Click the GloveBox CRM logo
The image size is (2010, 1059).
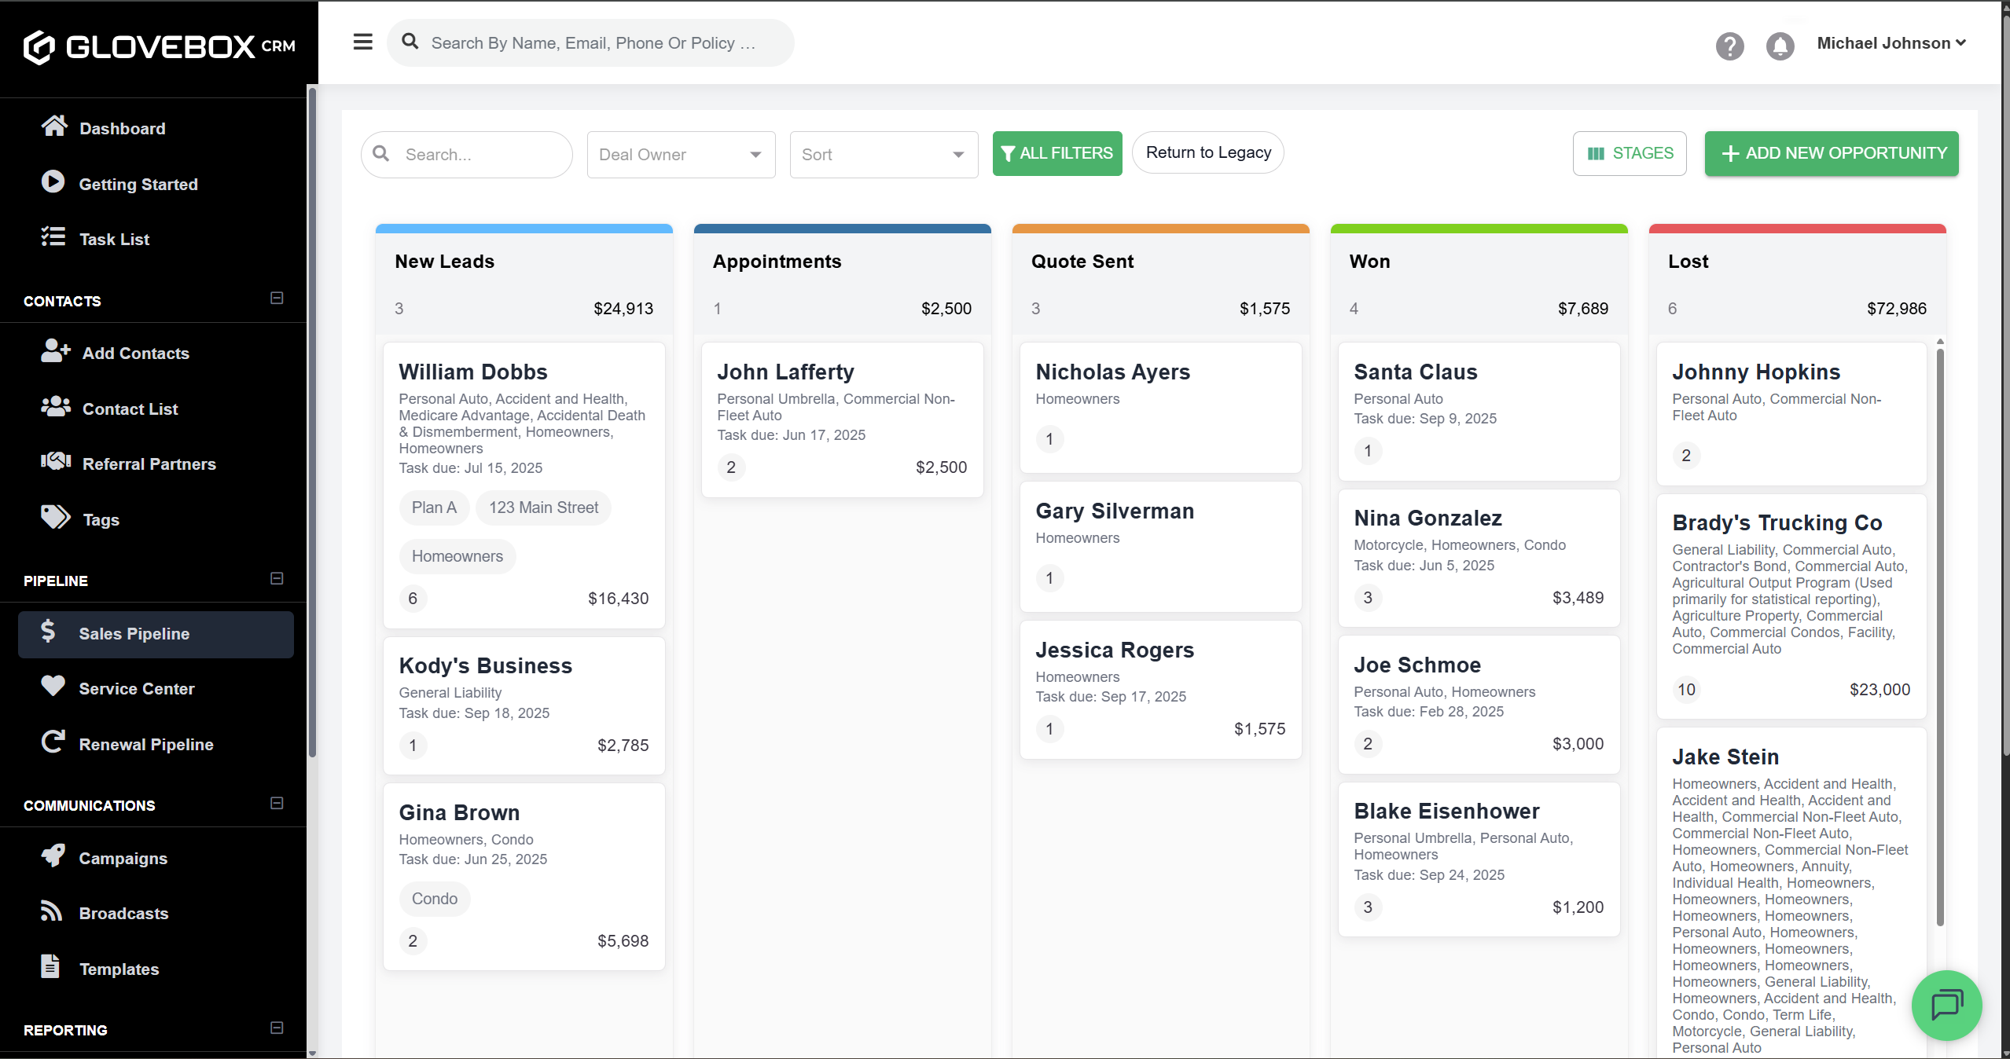point(160,47)
